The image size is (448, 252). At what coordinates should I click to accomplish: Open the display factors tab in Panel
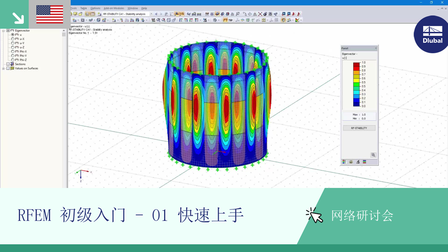(x=351, y=162)
